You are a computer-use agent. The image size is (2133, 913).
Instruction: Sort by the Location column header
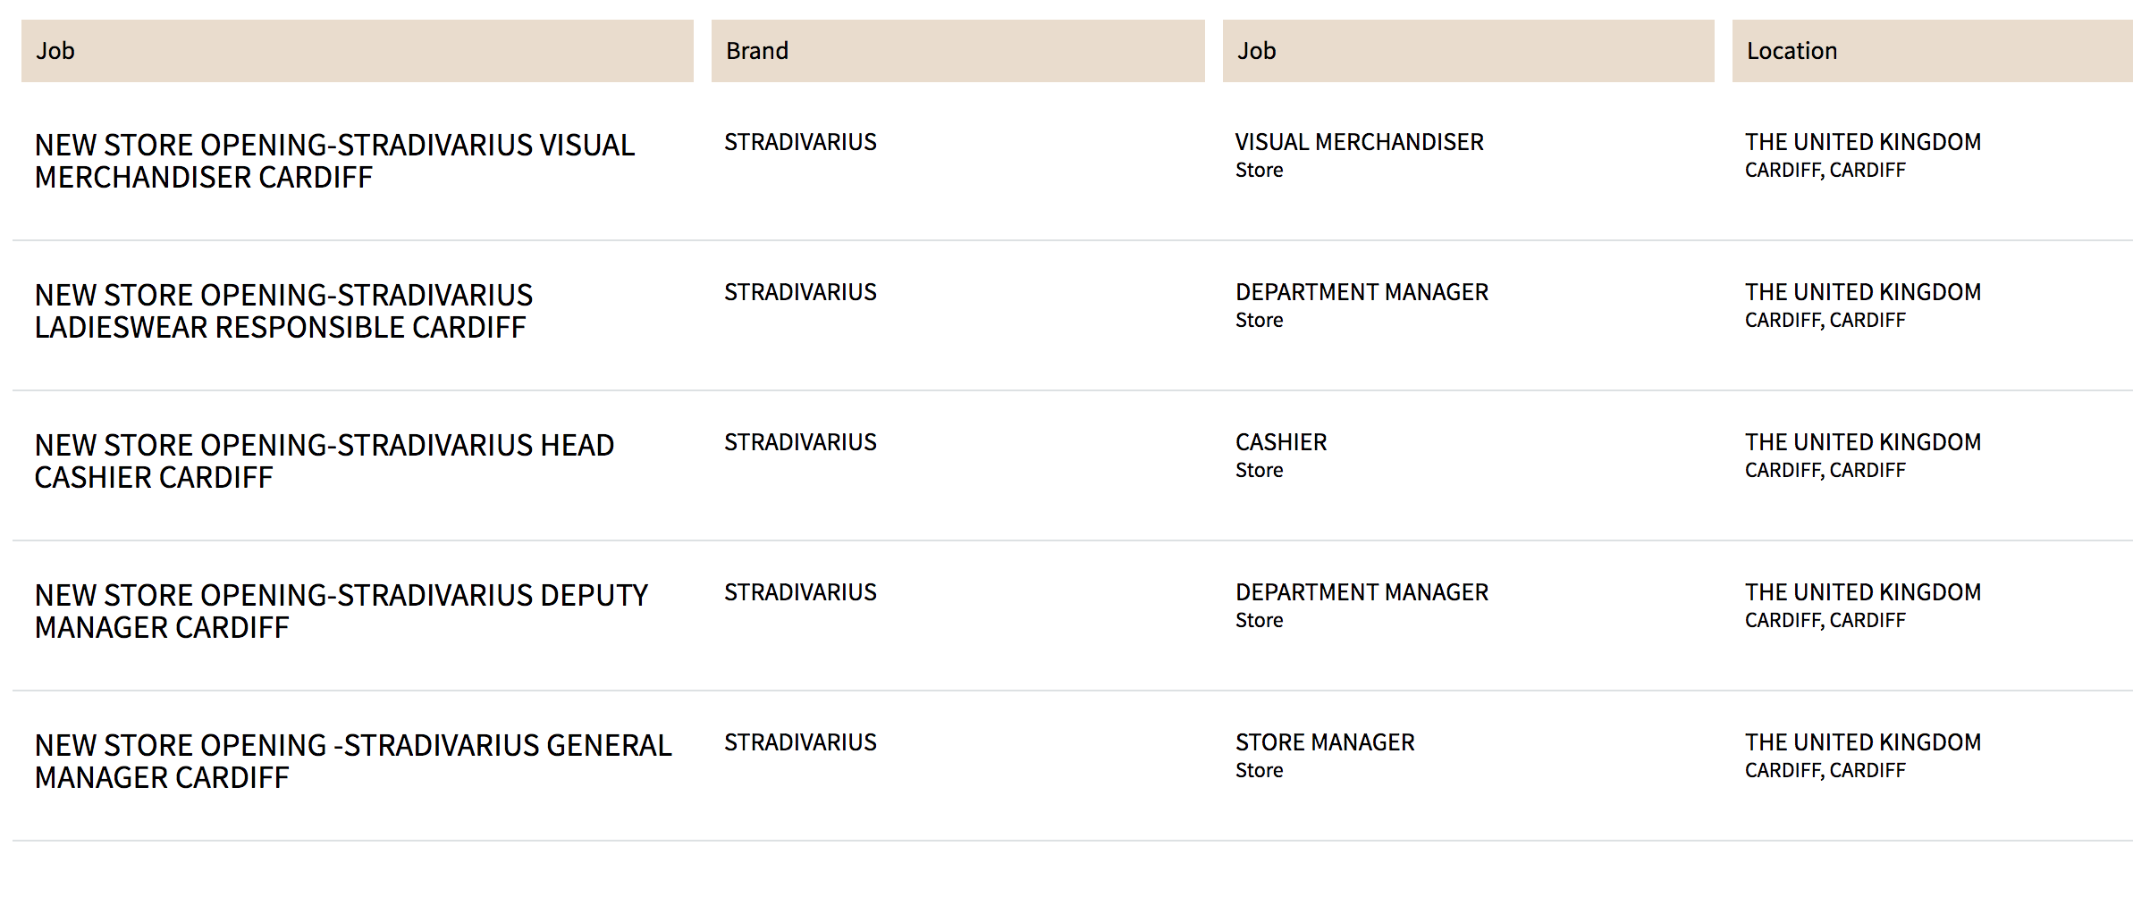[x=1792, y=51]
